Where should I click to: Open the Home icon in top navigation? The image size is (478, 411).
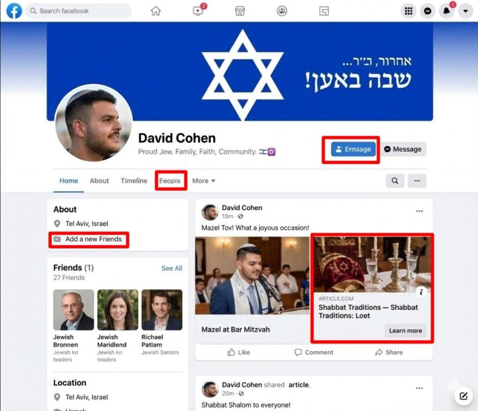pyautogui.click(x=156, y=11)
